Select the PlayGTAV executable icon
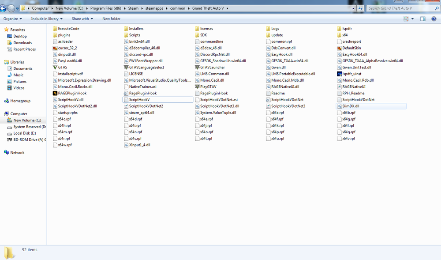The height and width of the screenshot is (260, 441). point(197,87)
